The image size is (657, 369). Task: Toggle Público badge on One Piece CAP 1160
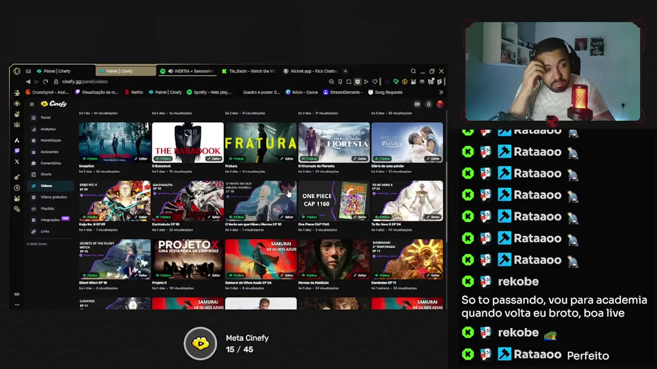pyautogui.click(x=310, y=217)
